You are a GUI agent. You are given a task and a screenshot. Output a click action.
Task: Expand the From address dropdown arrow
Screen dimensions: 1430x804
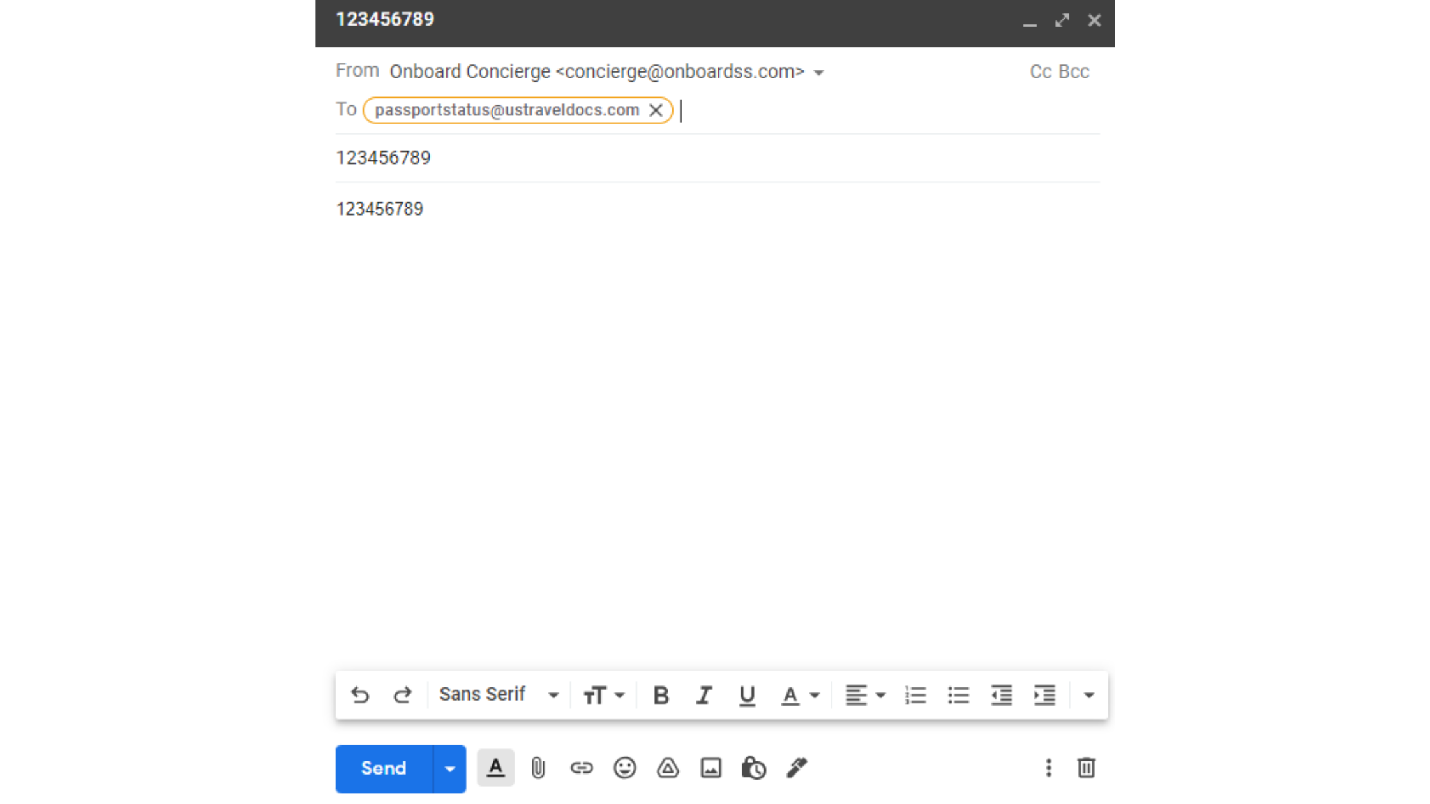819,73
